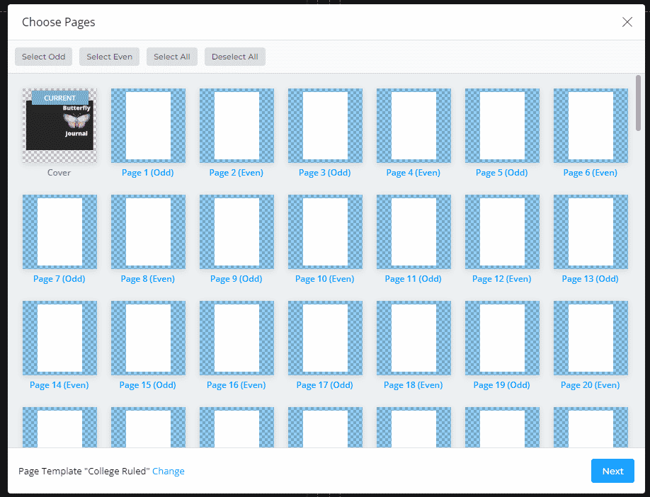Select the Page 17 (Odd) thumbnail

(x=326, y=338)
